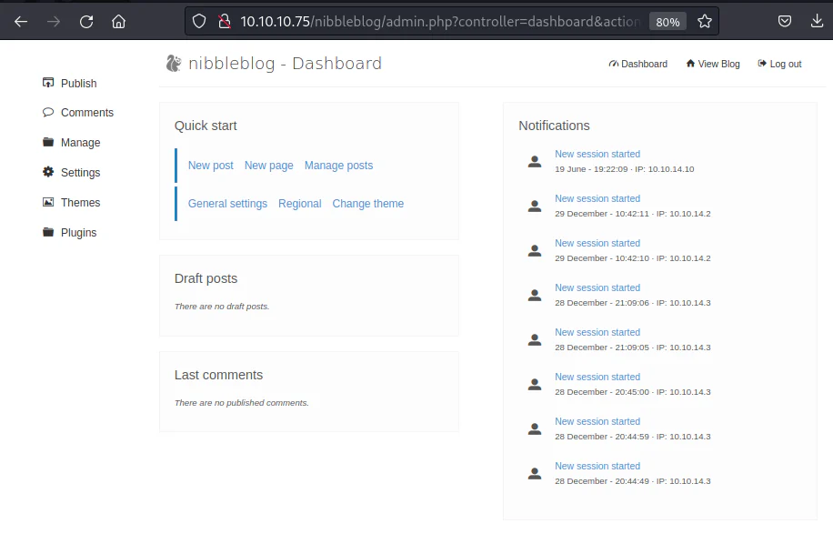Open Manage posts quick start link

338,166
